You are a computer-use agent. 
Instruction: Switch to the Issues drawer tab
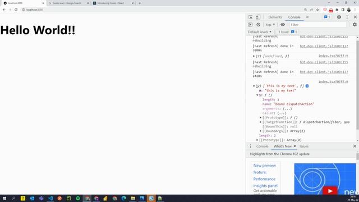pyautogui.click(x=304, y=146)
